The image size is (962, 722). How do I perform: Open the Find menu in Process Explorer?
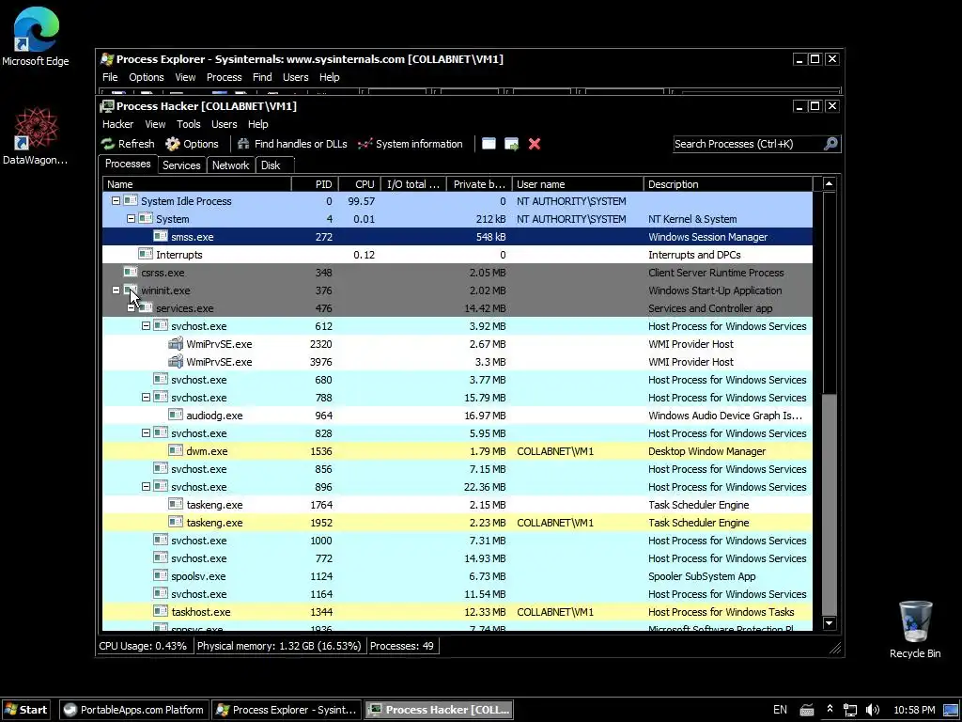pos(262,77)
